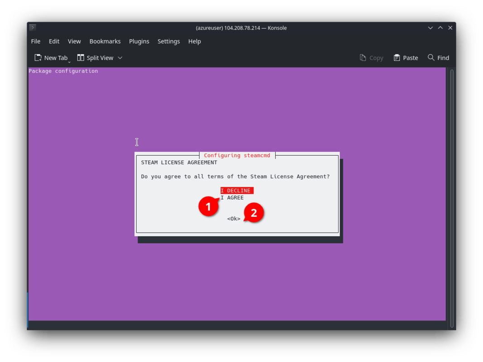Open a new terminal tab
The width and height of the screenshot is (483, 362).
[x=51, y=58]
